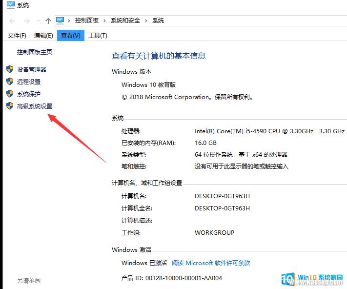Open the 查看(V) menu
The image size is (347, 289).
point(71,36)
